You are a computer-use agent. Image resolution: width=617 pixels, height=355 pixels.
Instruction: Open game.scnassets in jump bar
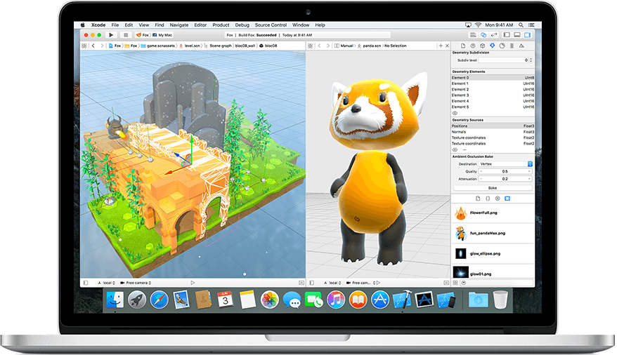(x=158, y=46)
